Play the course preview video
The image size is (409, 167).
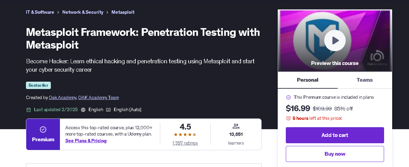(x=335, y=40)
